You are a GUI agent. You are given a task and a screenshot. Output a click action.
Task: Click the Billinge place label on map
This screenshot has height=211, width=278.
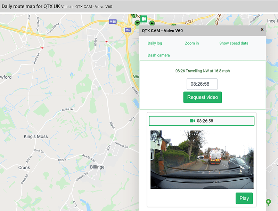tap(97, 167)
